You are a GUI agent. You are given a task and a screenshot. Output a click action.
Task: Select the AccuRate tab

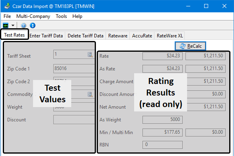(x=142, y=36)
